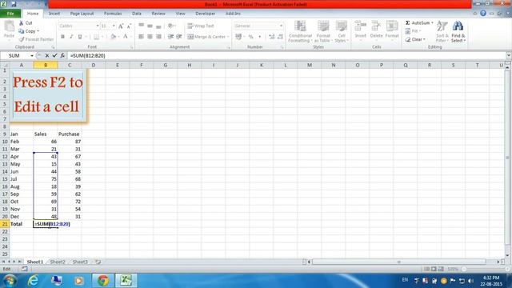Click the Insert Worksheet tab icon
This screenshot has height=288, width=512.
tap(98, 262)
